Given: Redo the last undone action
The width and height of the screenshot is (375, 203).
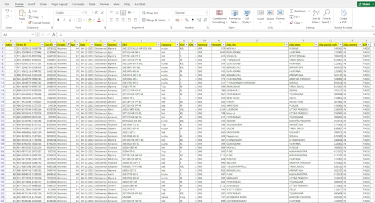Looking at the screenshot, I should [7, 17].
